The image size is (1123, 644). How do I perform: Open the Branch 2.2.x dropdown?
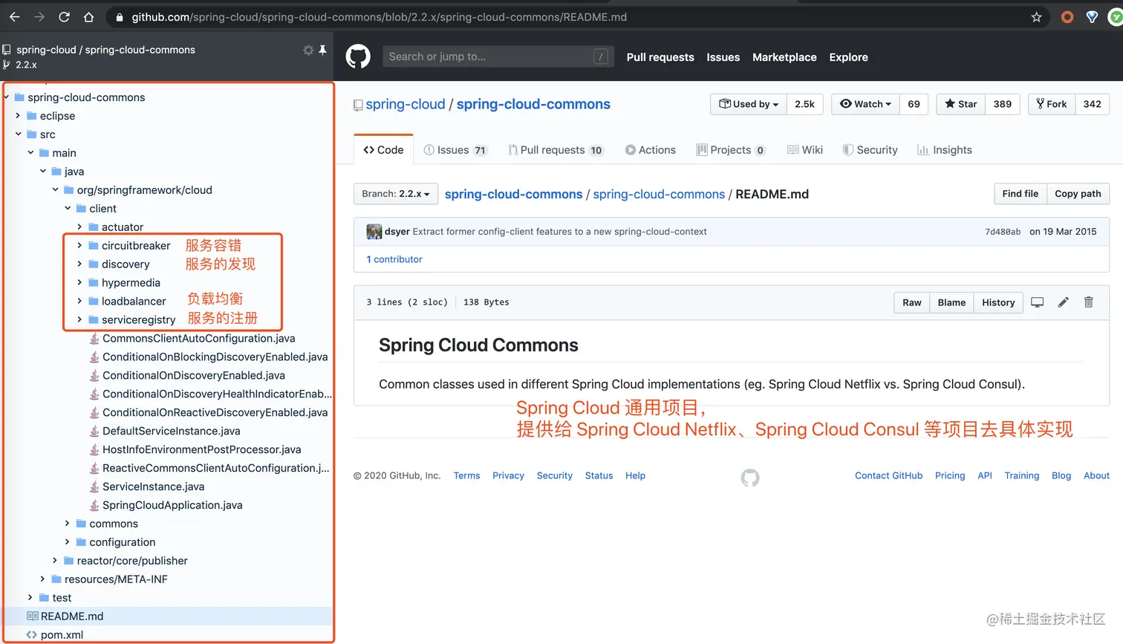click(395, 193)
